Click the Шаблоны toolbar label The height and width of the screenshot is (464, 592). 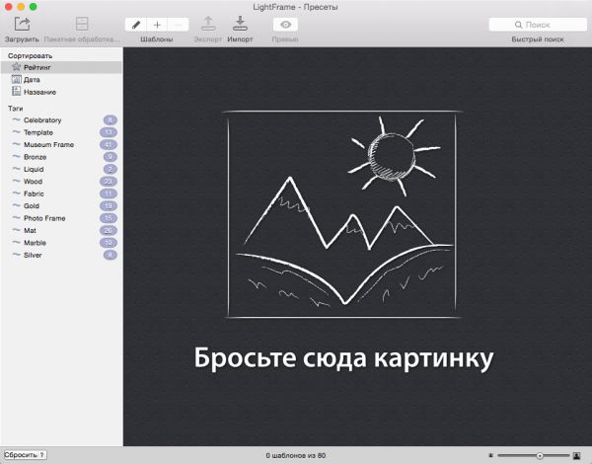click(157, 39)
